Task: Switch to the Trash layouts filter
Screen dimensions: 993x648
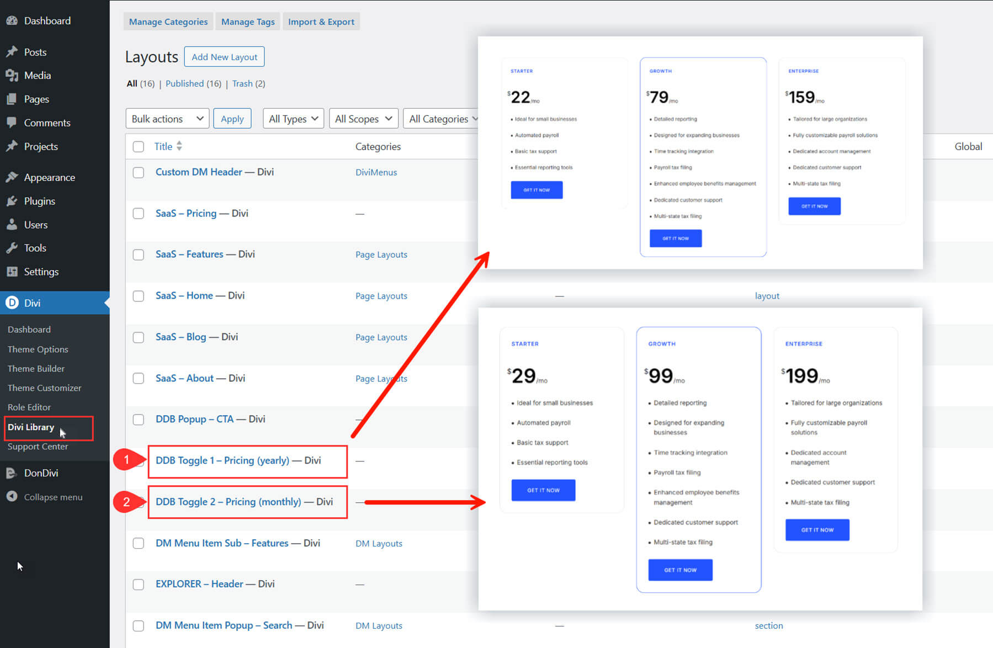Action: click(x=242, y=83)
